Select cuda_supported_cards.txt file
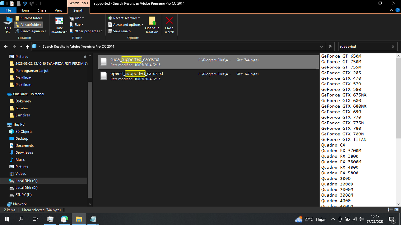Image resolution: width=401 pixels, height=225 pixels. [x=208, y=62]
